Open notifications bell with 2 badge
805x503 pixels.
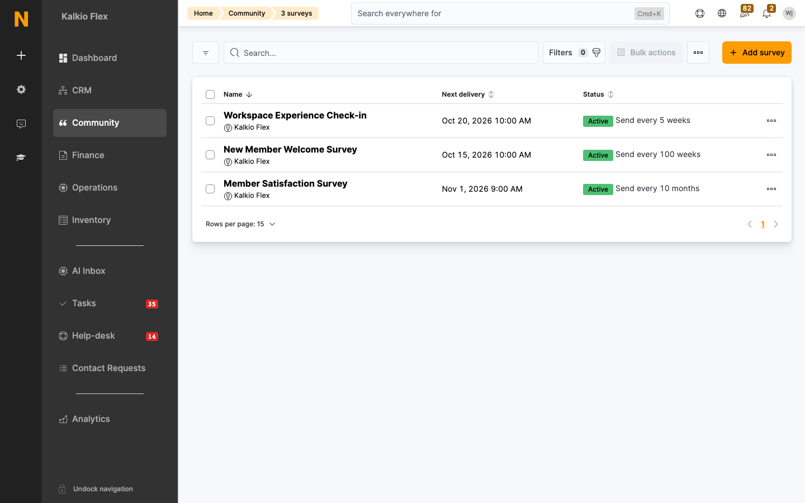pos(767,12)
